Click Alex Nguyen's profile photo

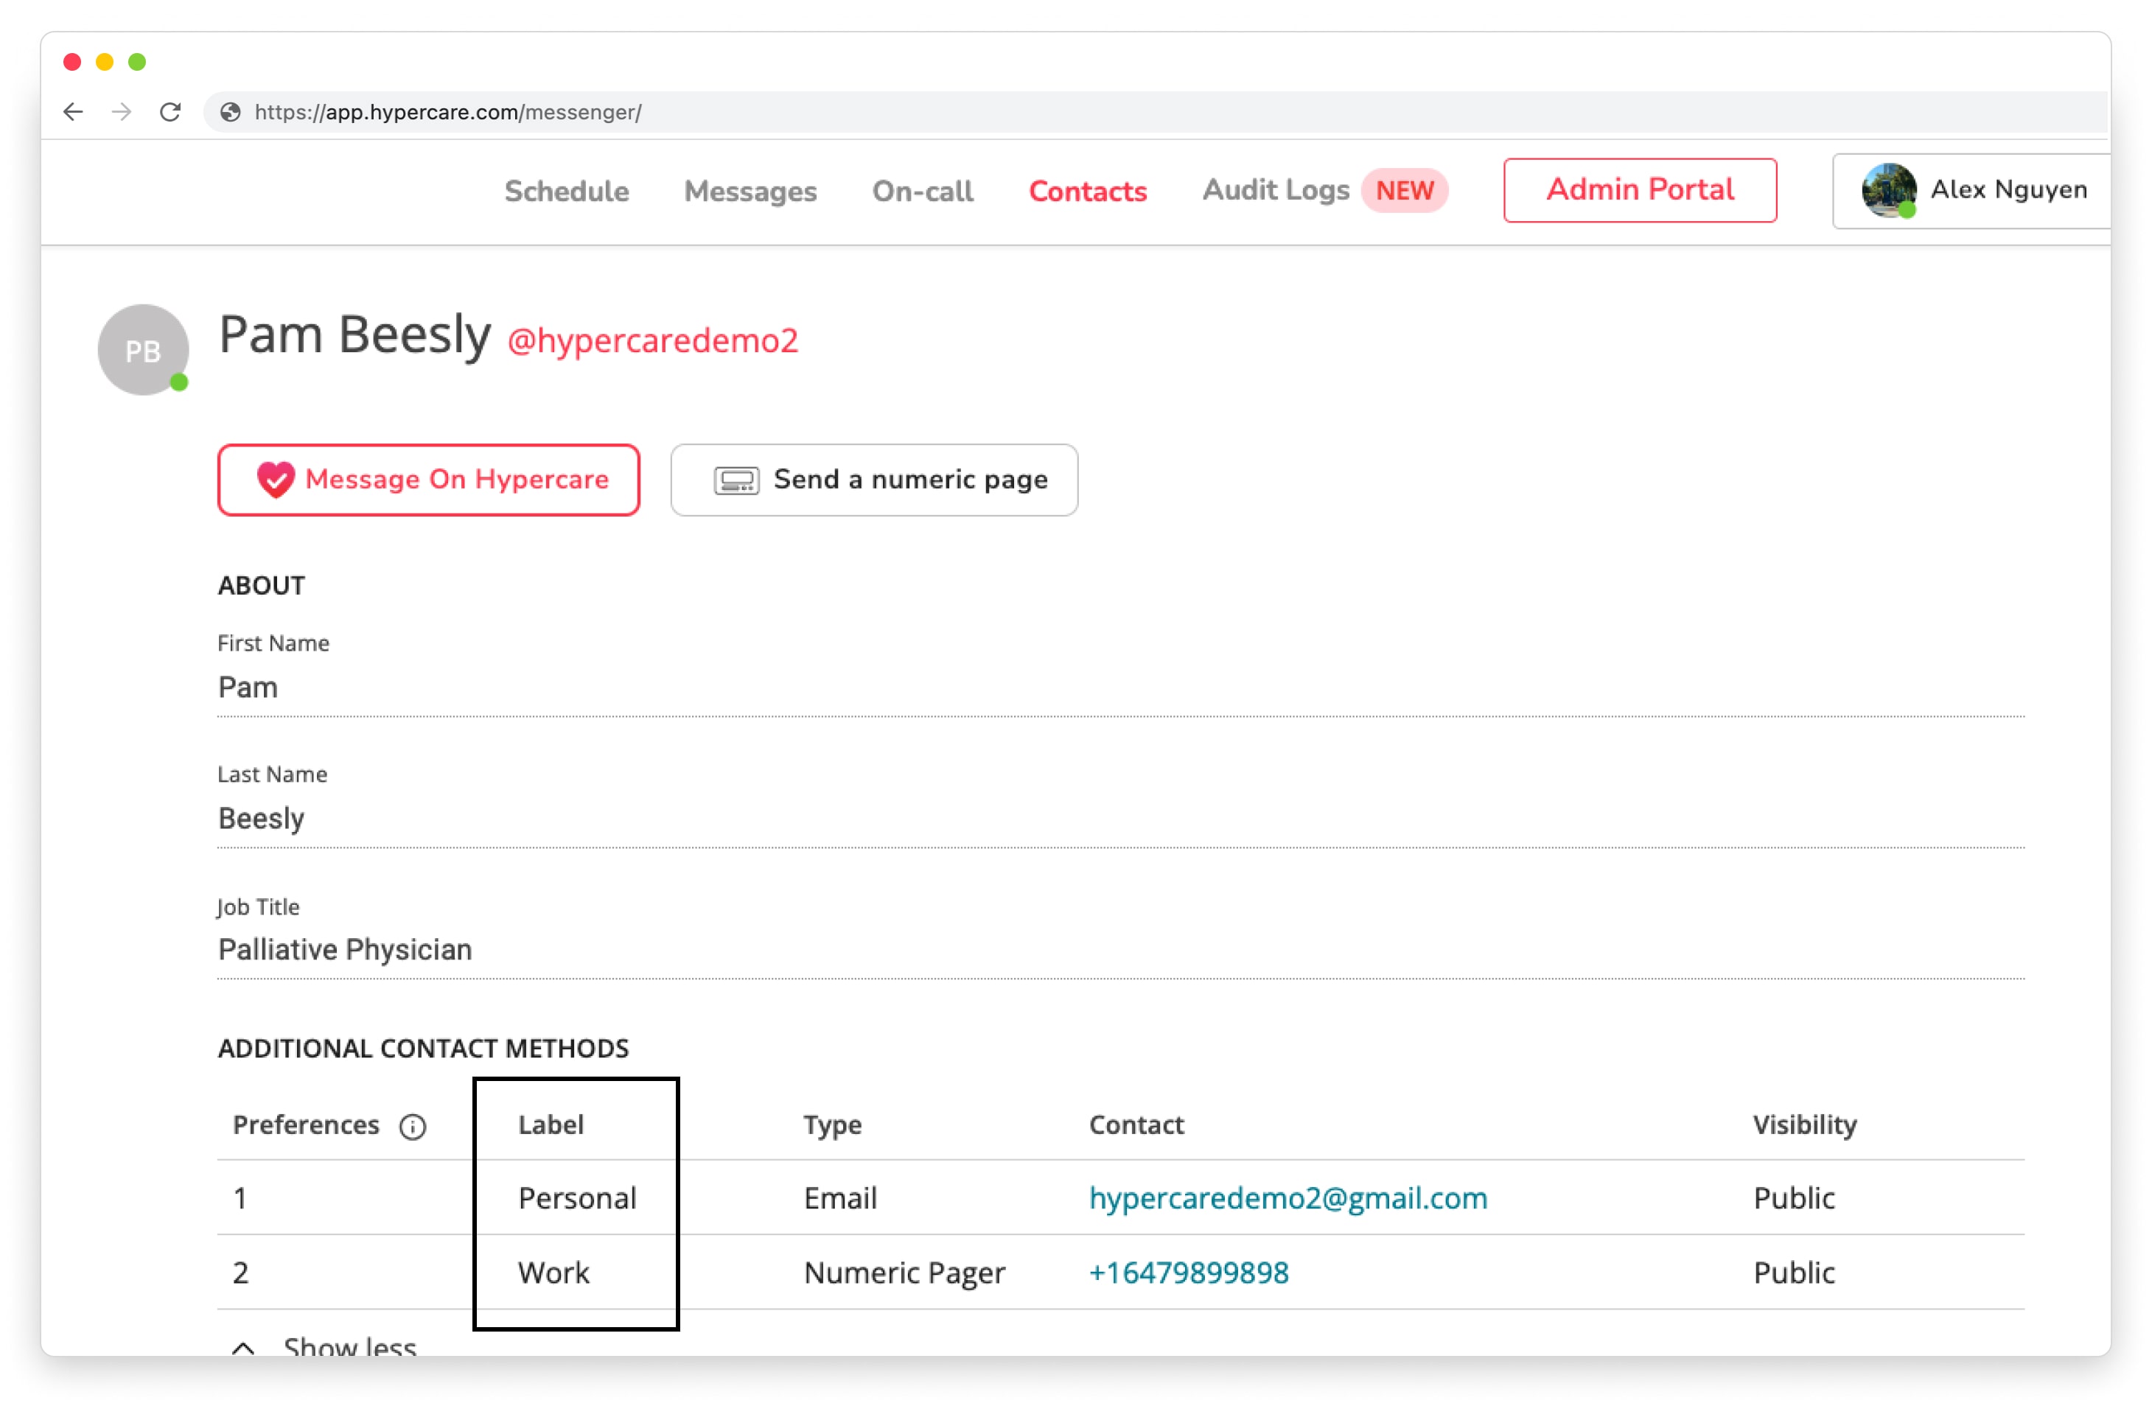(x=1888, y=190)
